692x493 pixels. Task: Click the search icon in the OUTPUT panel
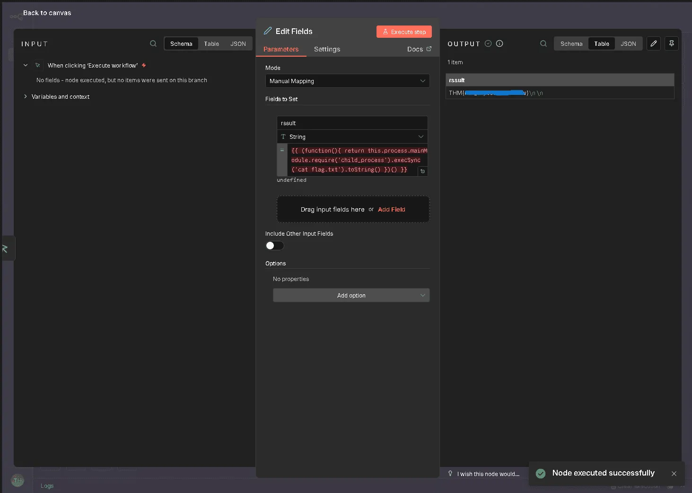[543, 43]
